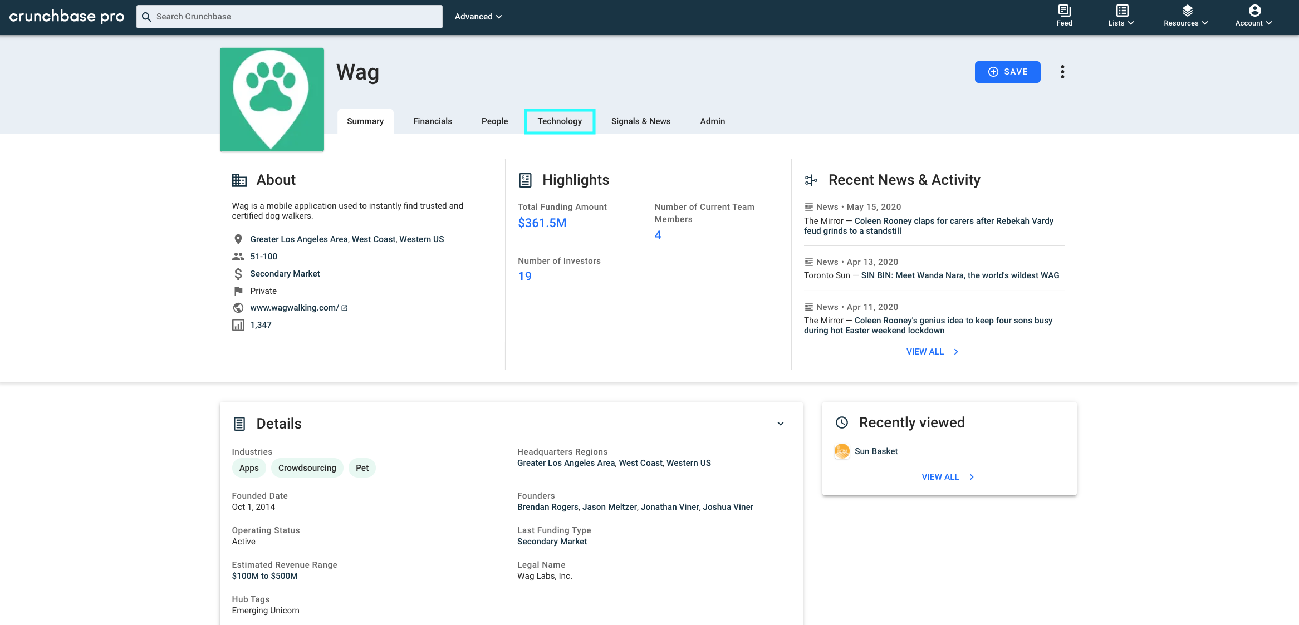Select the Apps industry chip
Viewport: 1299px width, 625px height.
tap(249, 468)
